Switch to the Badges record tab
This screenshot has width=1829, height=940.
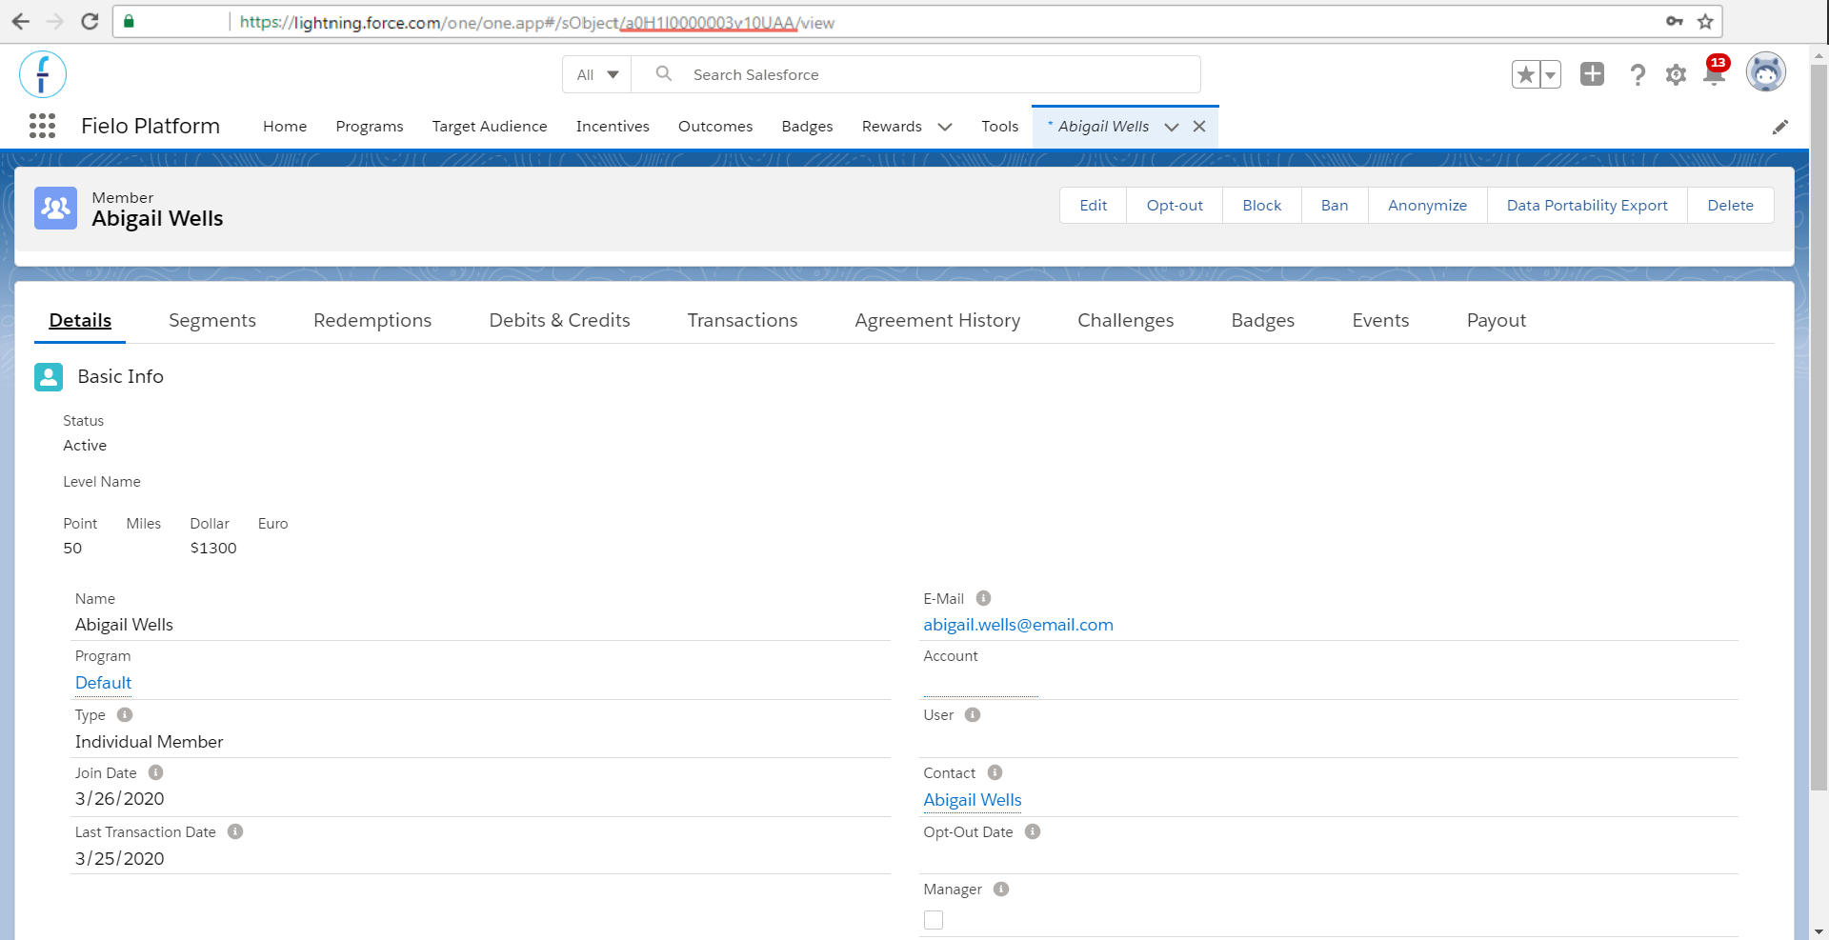tap(1263, 320)
